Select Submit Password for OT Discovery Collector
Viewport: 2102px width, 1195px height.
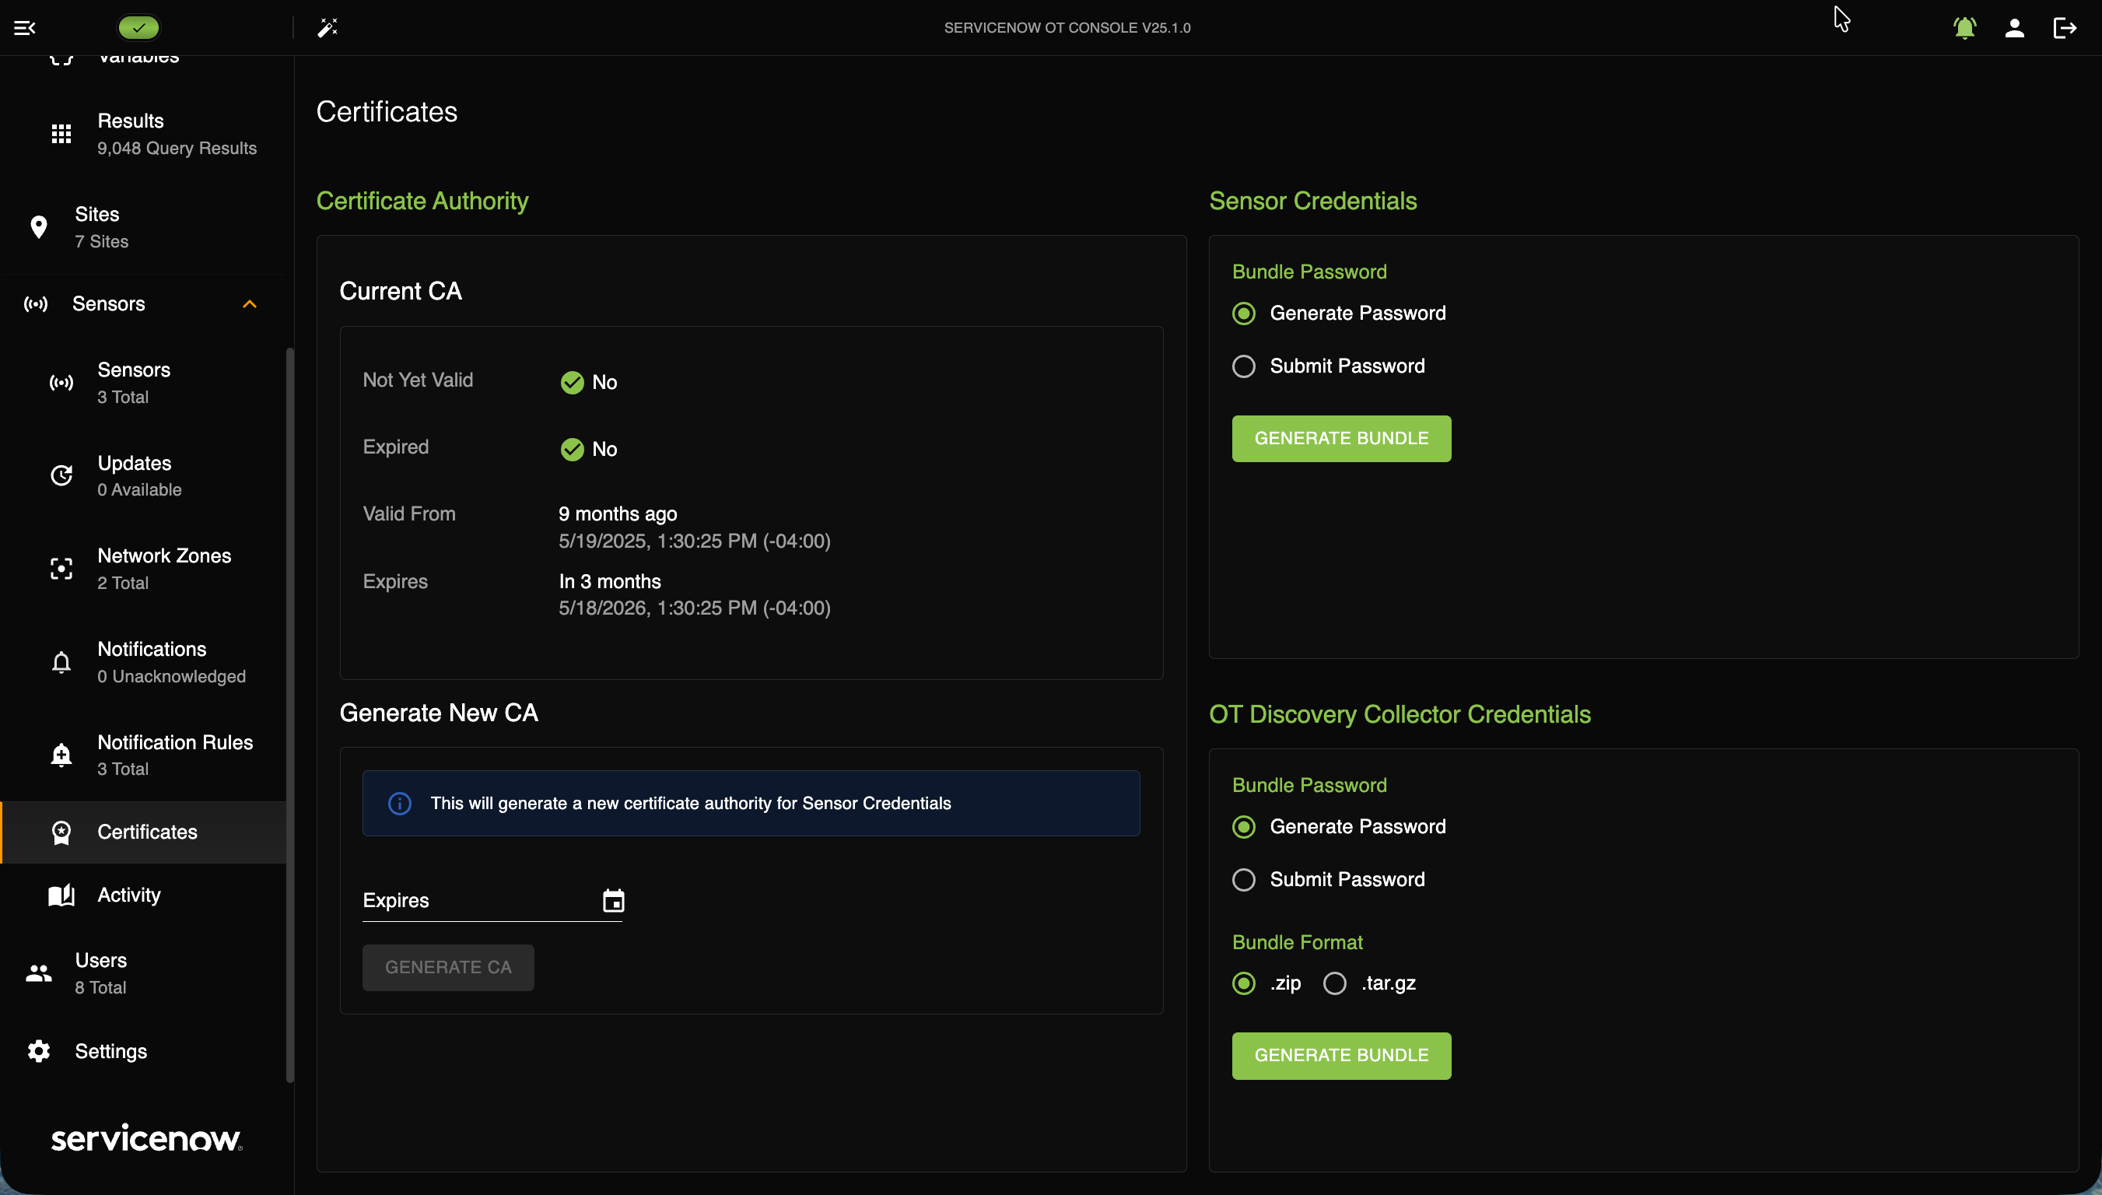(x=1244, y=880)
